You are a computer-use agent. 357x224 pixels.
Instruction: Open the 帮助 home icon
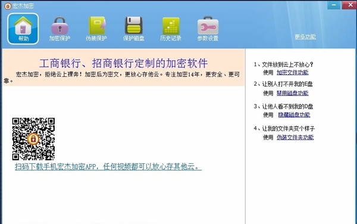pos(23,29)
